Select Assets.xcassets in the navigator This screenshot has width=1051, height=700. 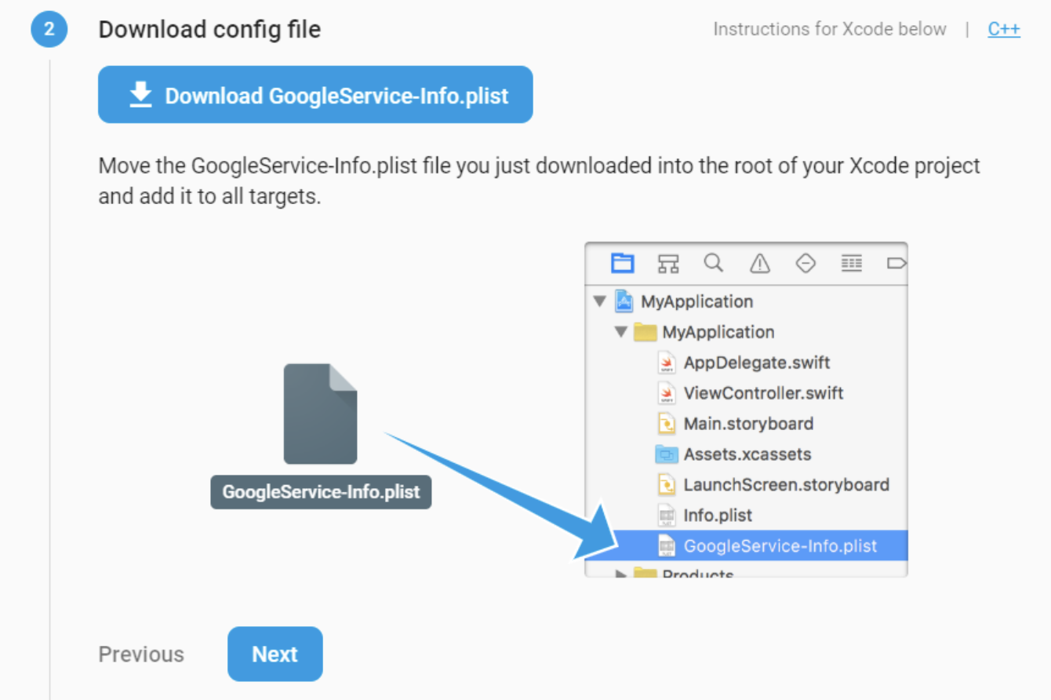[747, 454]
